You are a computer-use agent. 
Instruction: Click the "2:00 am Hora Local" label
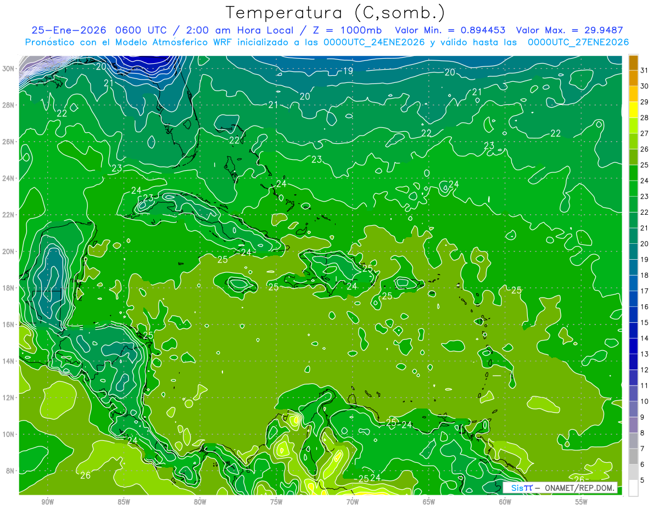click(241, 30)
